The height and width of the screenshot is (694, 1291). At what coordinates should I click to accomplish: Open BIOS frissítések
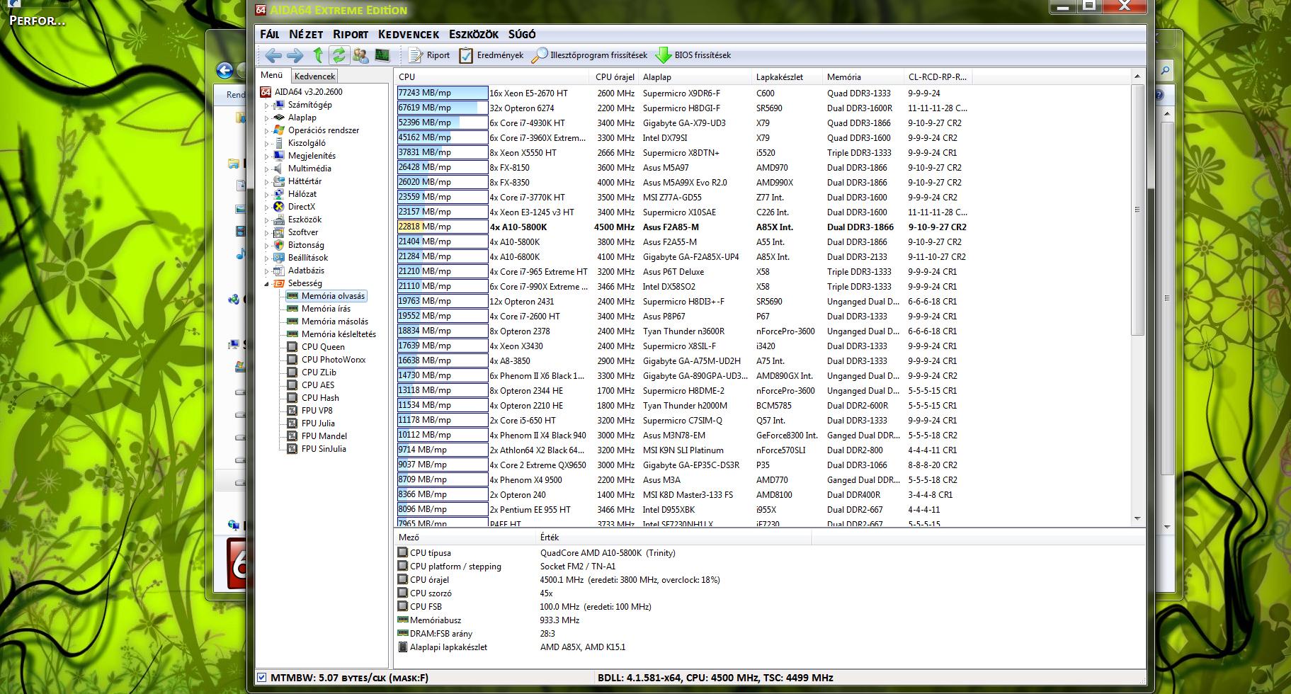click(x=693, y=55)
